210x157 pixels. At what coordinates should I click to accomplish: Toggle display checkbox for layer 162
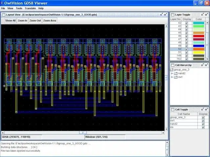187,59
